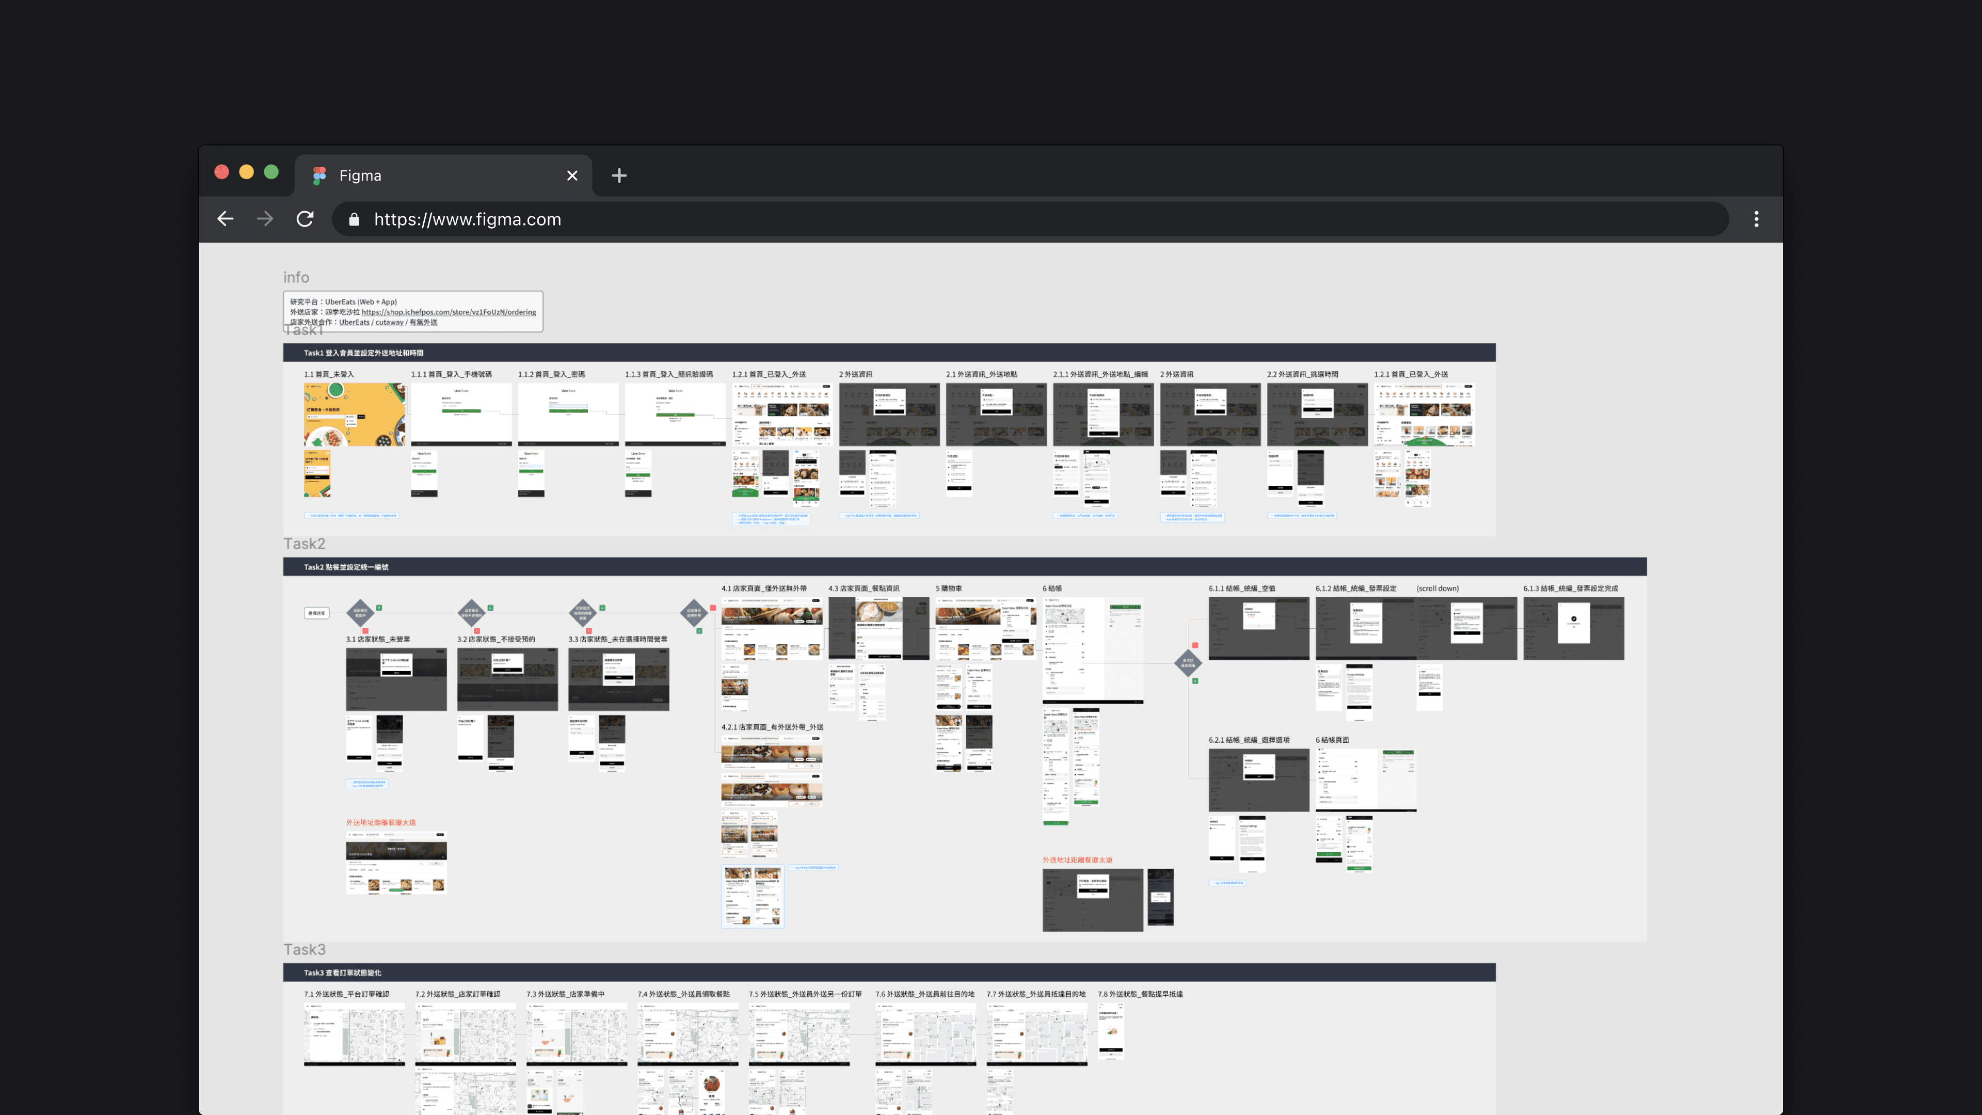Select the 7.1 外送狀態_平台訂單確認 map frame
Viewport: 1982px width, 1115px height.
tap(354, 1036)
